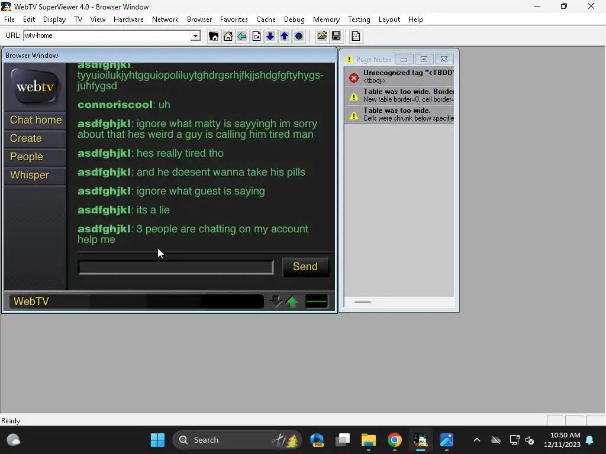
Task: Click the green line indicator in WebTV status bar
Action: tap(317, 301)
